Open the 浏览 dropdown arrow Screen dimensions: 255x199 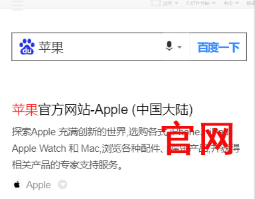pos(177,3)
